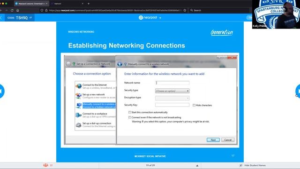Click the tracking protection shield icon
The width and height of the screenshot is (300, 169).
42,10
